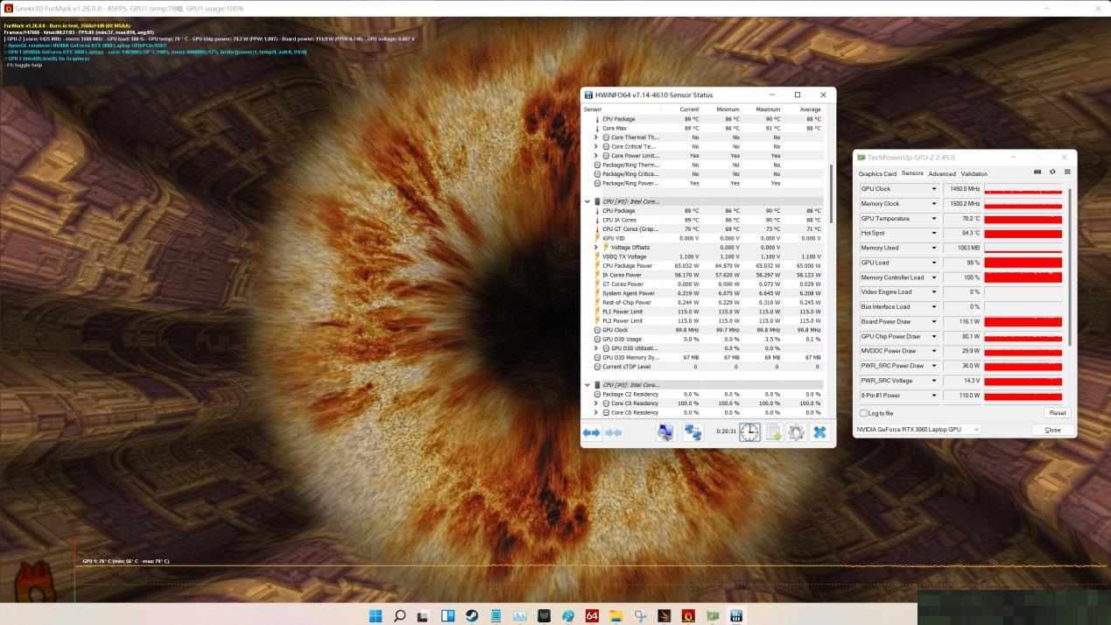Screen dimensions: 1111x625
Task: Click HWiNFO log file sheet icon
Action: click(x=774, y=432)
